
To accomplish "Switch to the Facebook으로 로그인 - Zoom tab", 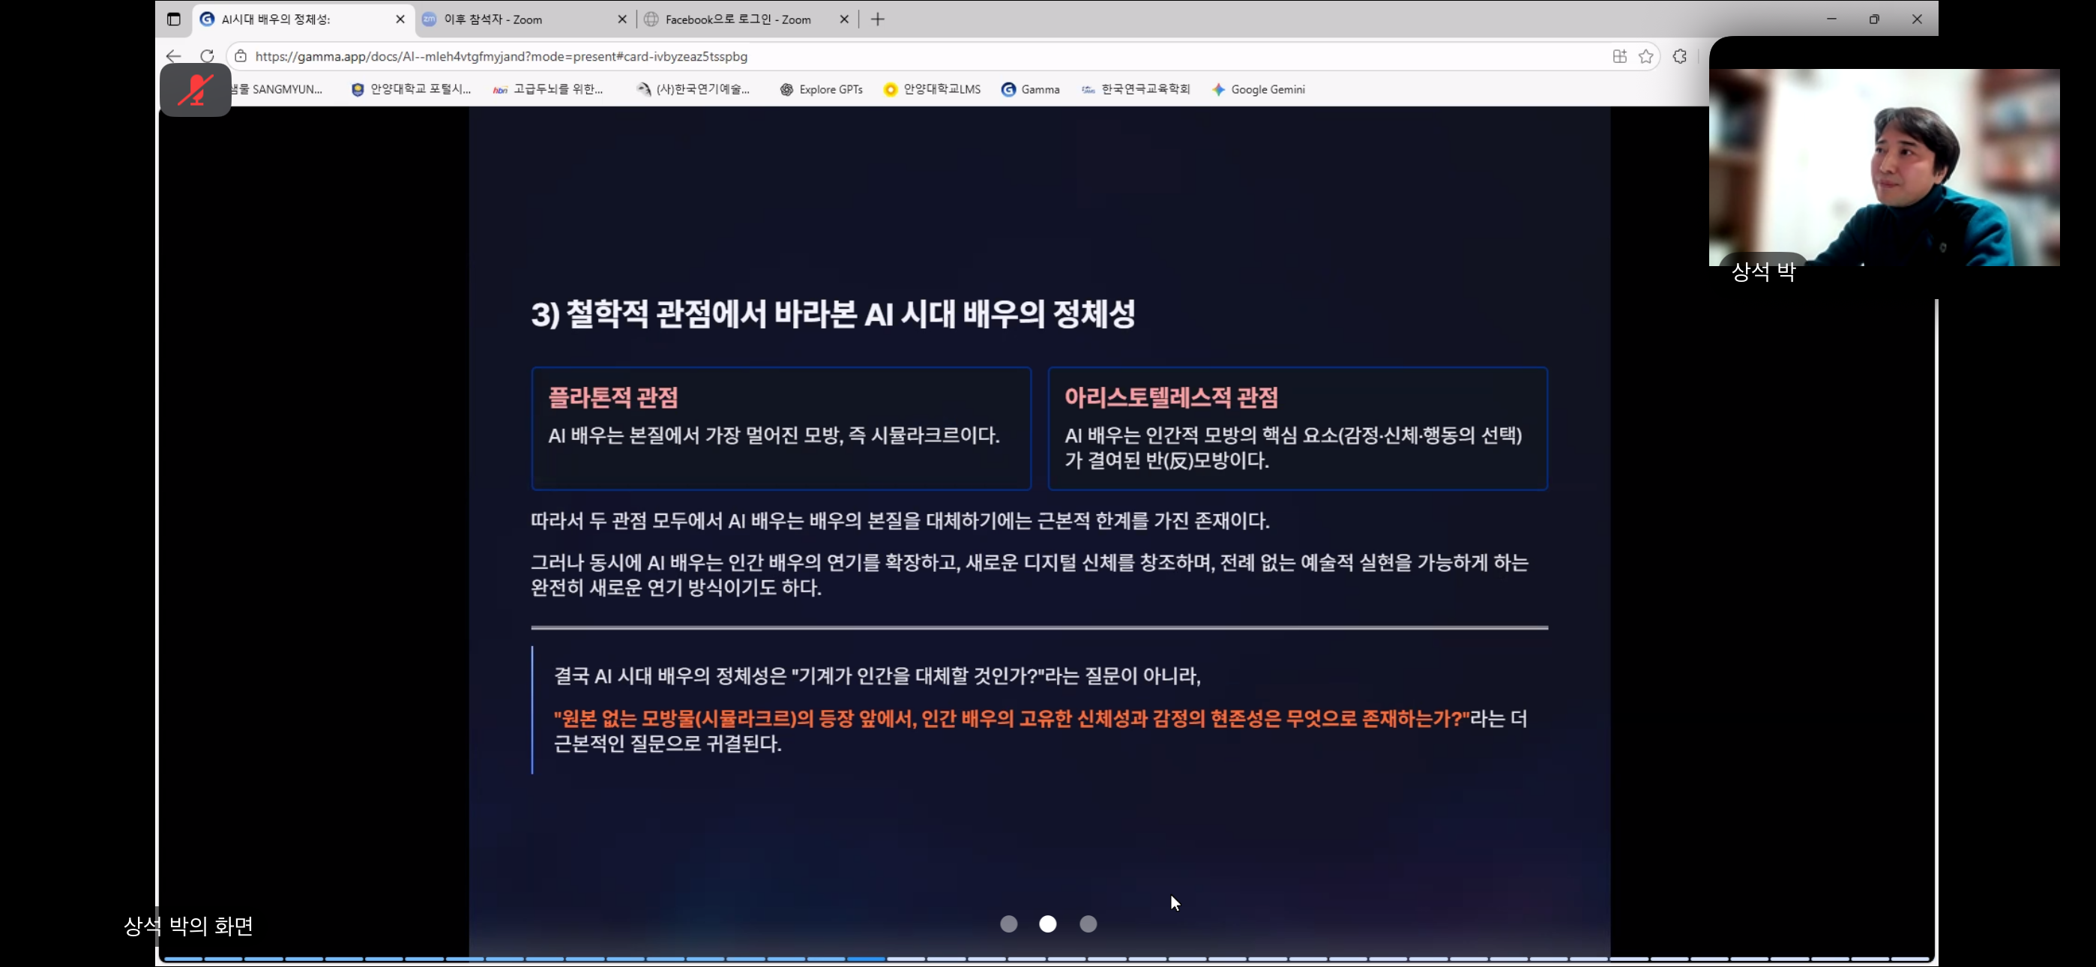I will click(737, 19).
